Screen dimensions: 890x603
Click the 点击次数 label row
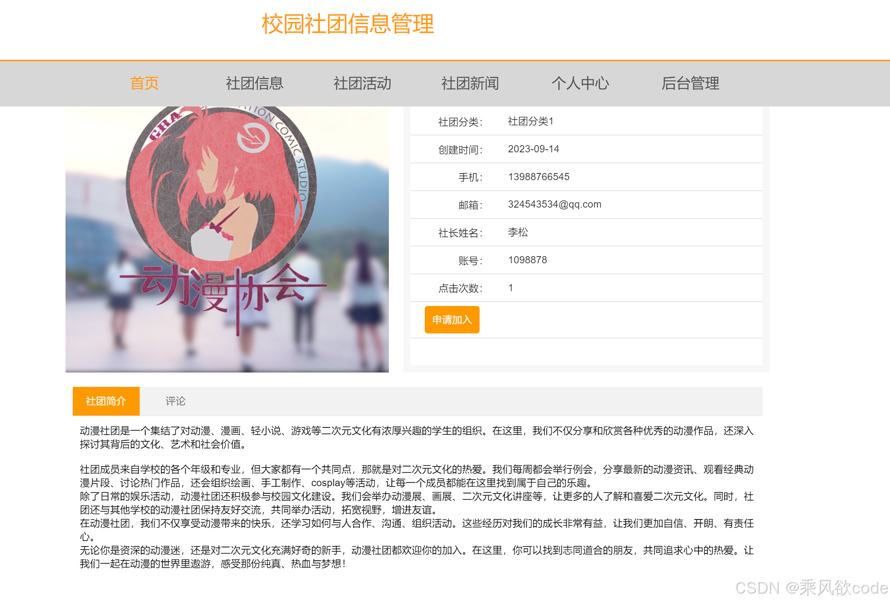(x=460, y=288)
